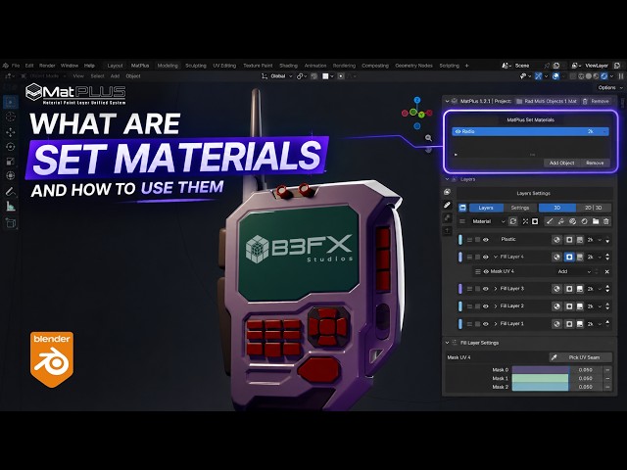Select the Move tool in left toolbar

(11, 132)
